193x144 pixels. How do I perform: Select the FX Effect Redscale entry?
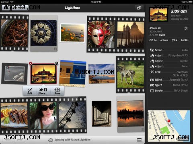tap(169, 80)
